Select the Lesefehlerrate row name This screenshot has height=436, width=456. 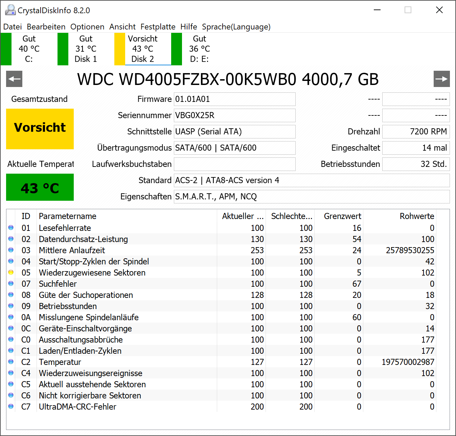[65, 228]
